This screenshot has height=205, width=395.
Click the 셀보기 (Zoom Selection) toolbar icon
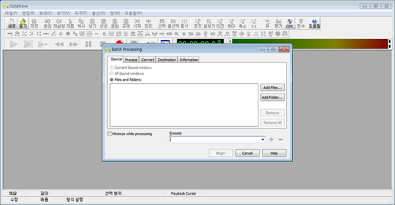point(209,24)
